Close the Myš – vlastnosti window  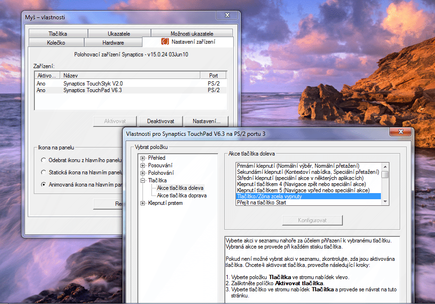pos(227,15)
